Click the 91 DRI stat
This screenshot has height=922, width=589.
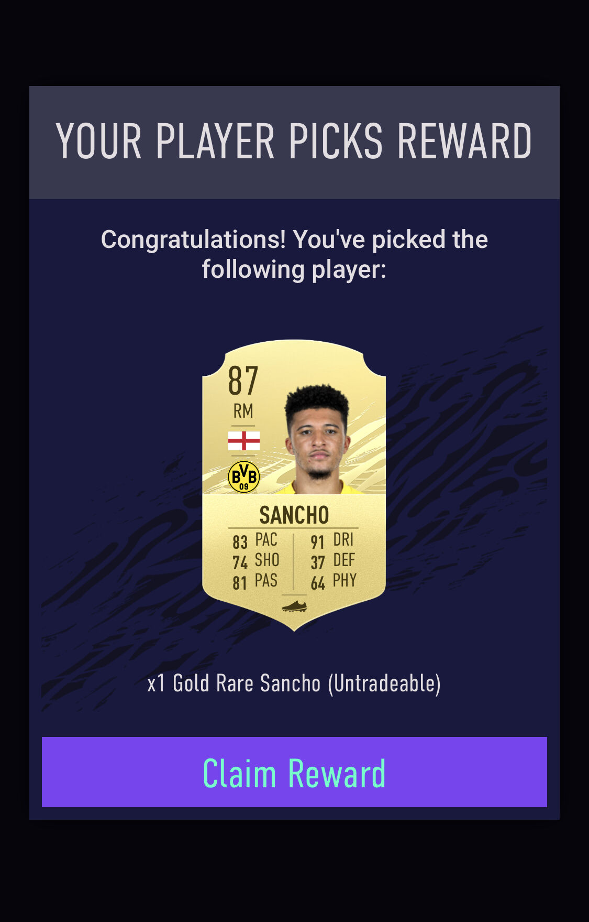click(x=332, y=540)
